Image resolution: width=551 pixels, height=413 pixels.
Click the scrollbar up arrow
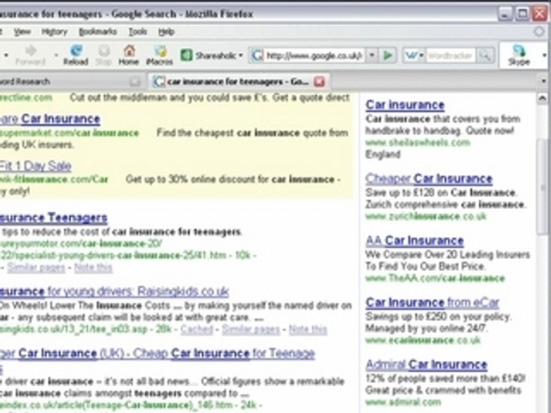[x=542, y=99]
